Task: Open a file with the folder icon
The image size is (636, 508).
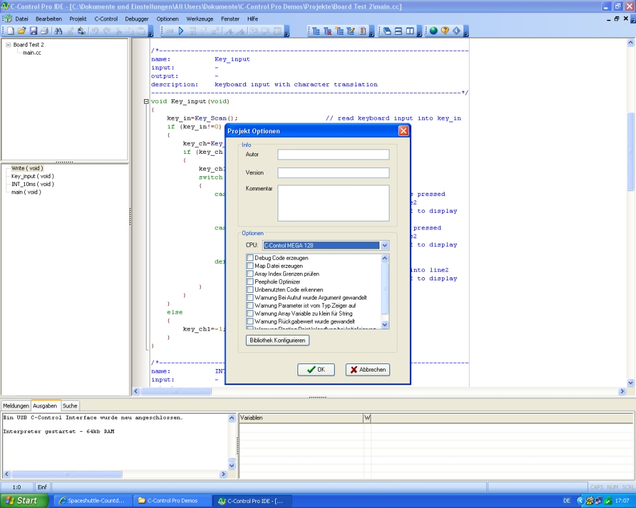Action: (22, 31)
